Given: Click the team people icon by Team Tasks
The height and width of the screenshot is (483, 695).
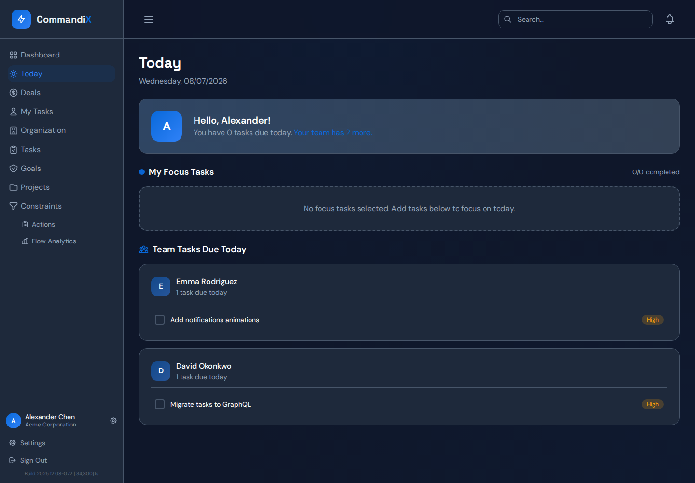Looking at the screenshot, I should 144,249.
